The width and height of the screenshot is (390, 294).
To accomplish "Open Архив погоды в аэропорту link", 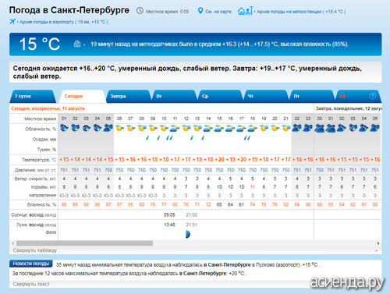I will (64, 22).
